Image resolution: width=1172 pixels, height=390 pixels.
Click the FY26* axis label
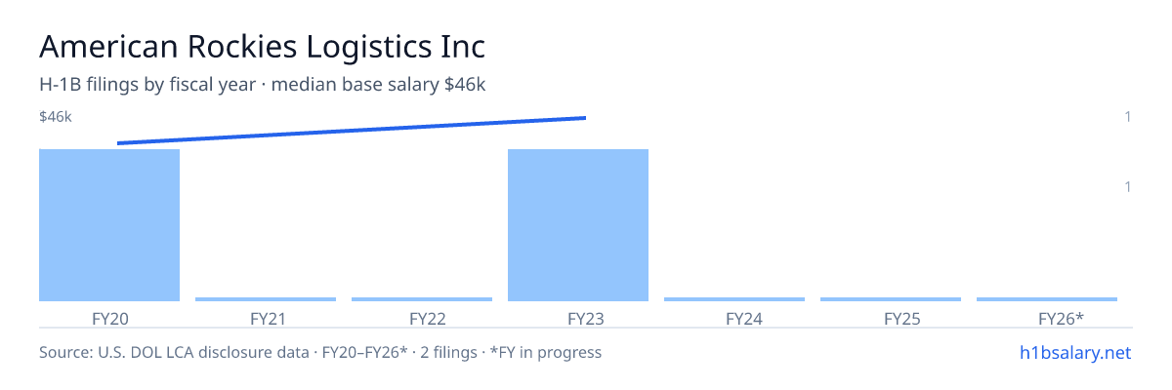click(x=1047, y=318)
